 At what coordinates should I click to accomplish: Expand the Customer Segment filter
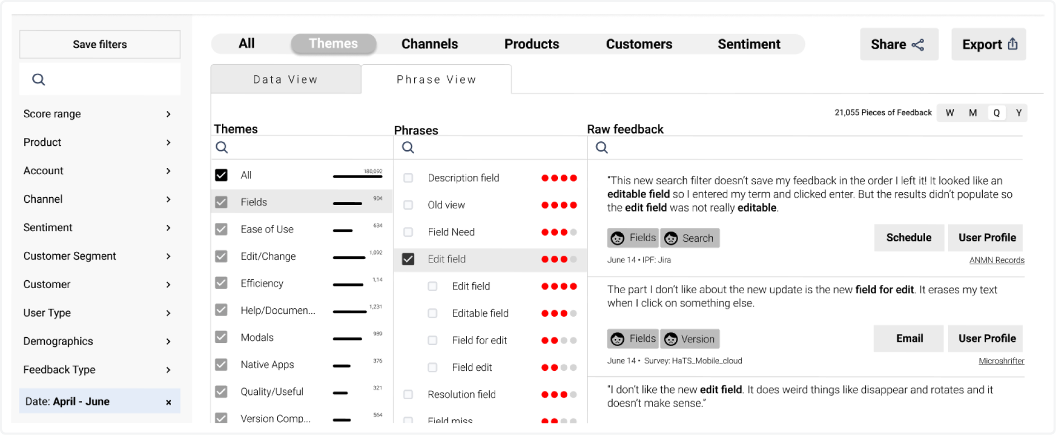(168, 256)
